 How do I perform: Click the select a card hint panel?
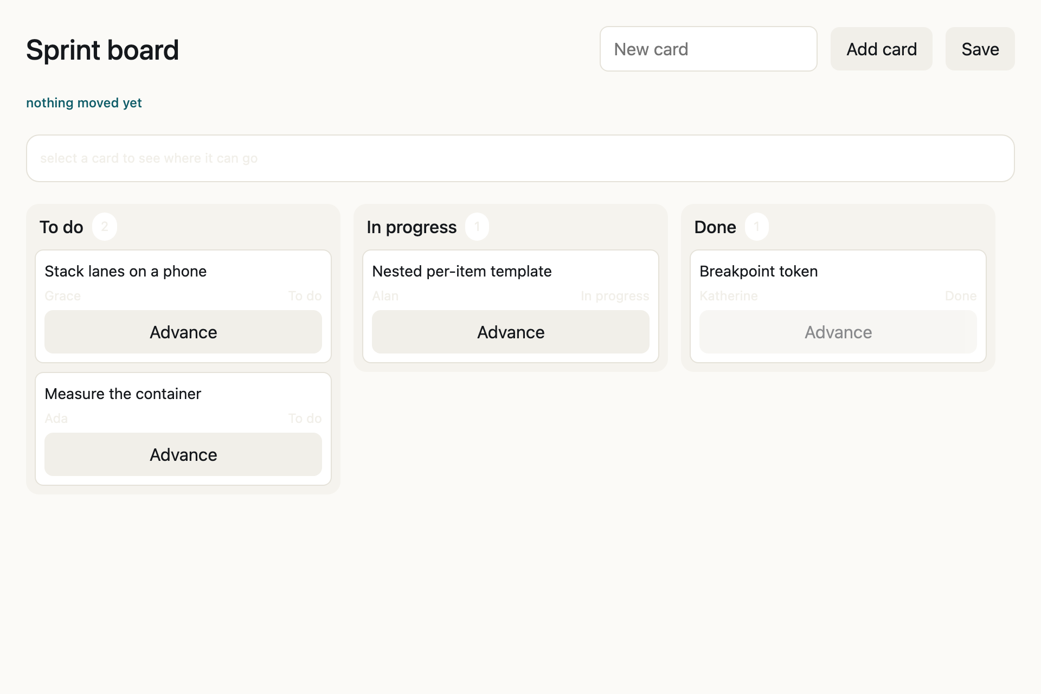click(520, 158)
